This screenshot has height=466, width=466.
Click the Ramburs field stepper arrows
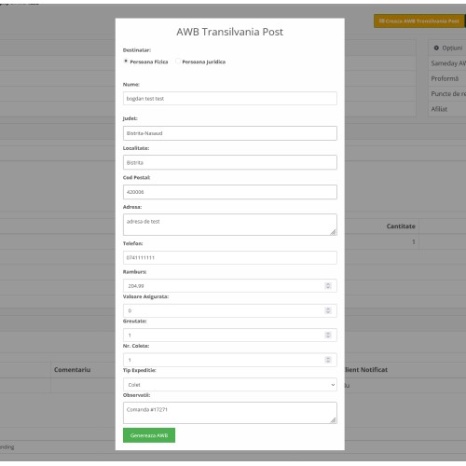[328, 286]
